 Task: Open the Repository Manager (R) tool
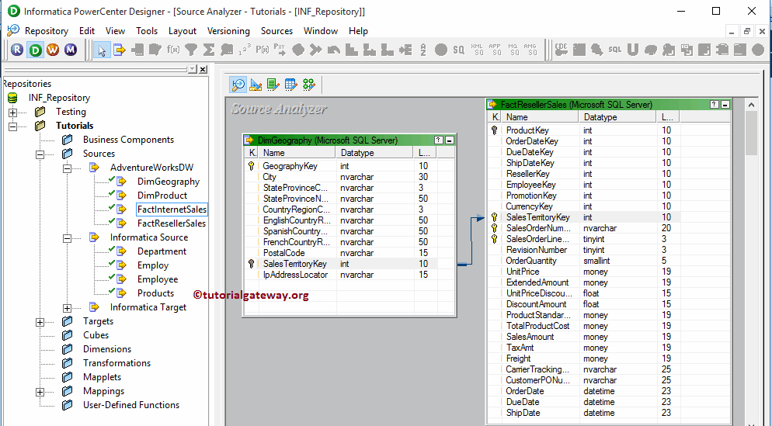tap(17, 50)
